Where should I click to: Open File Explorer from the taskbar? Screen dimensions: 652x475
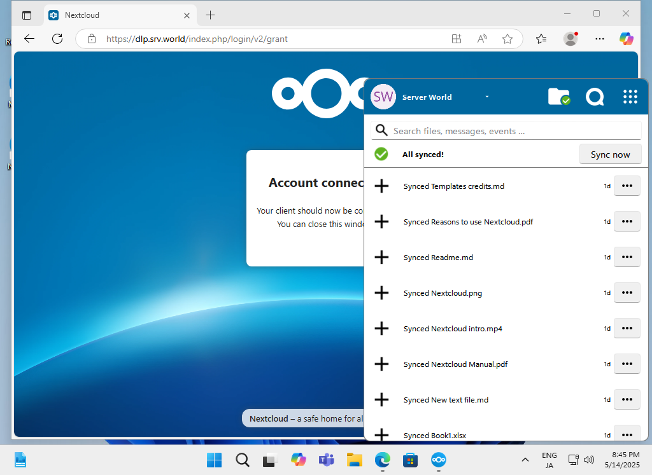[354, 460]
